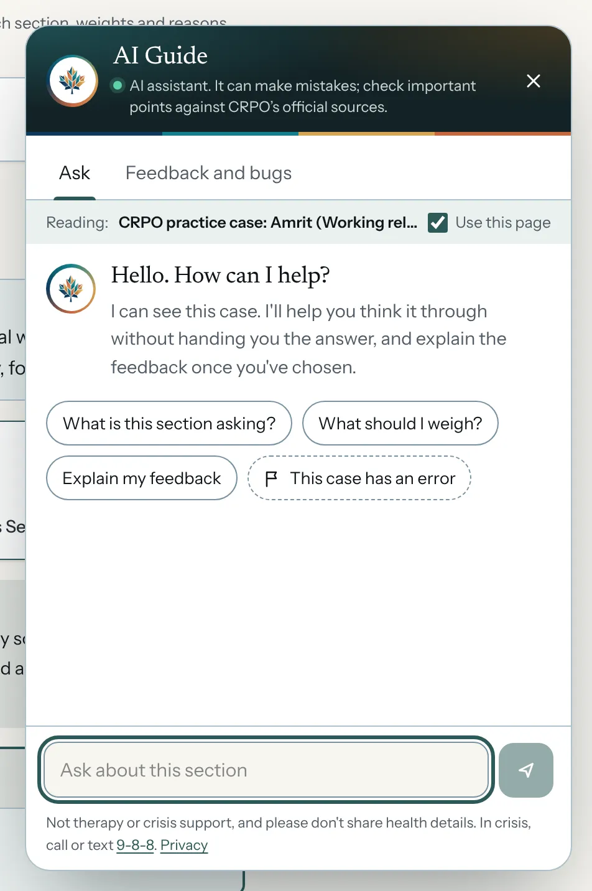This screenshot has height=891, width=592.
Task: Click the maple leaf logo in header
Action: pos(73,81)
